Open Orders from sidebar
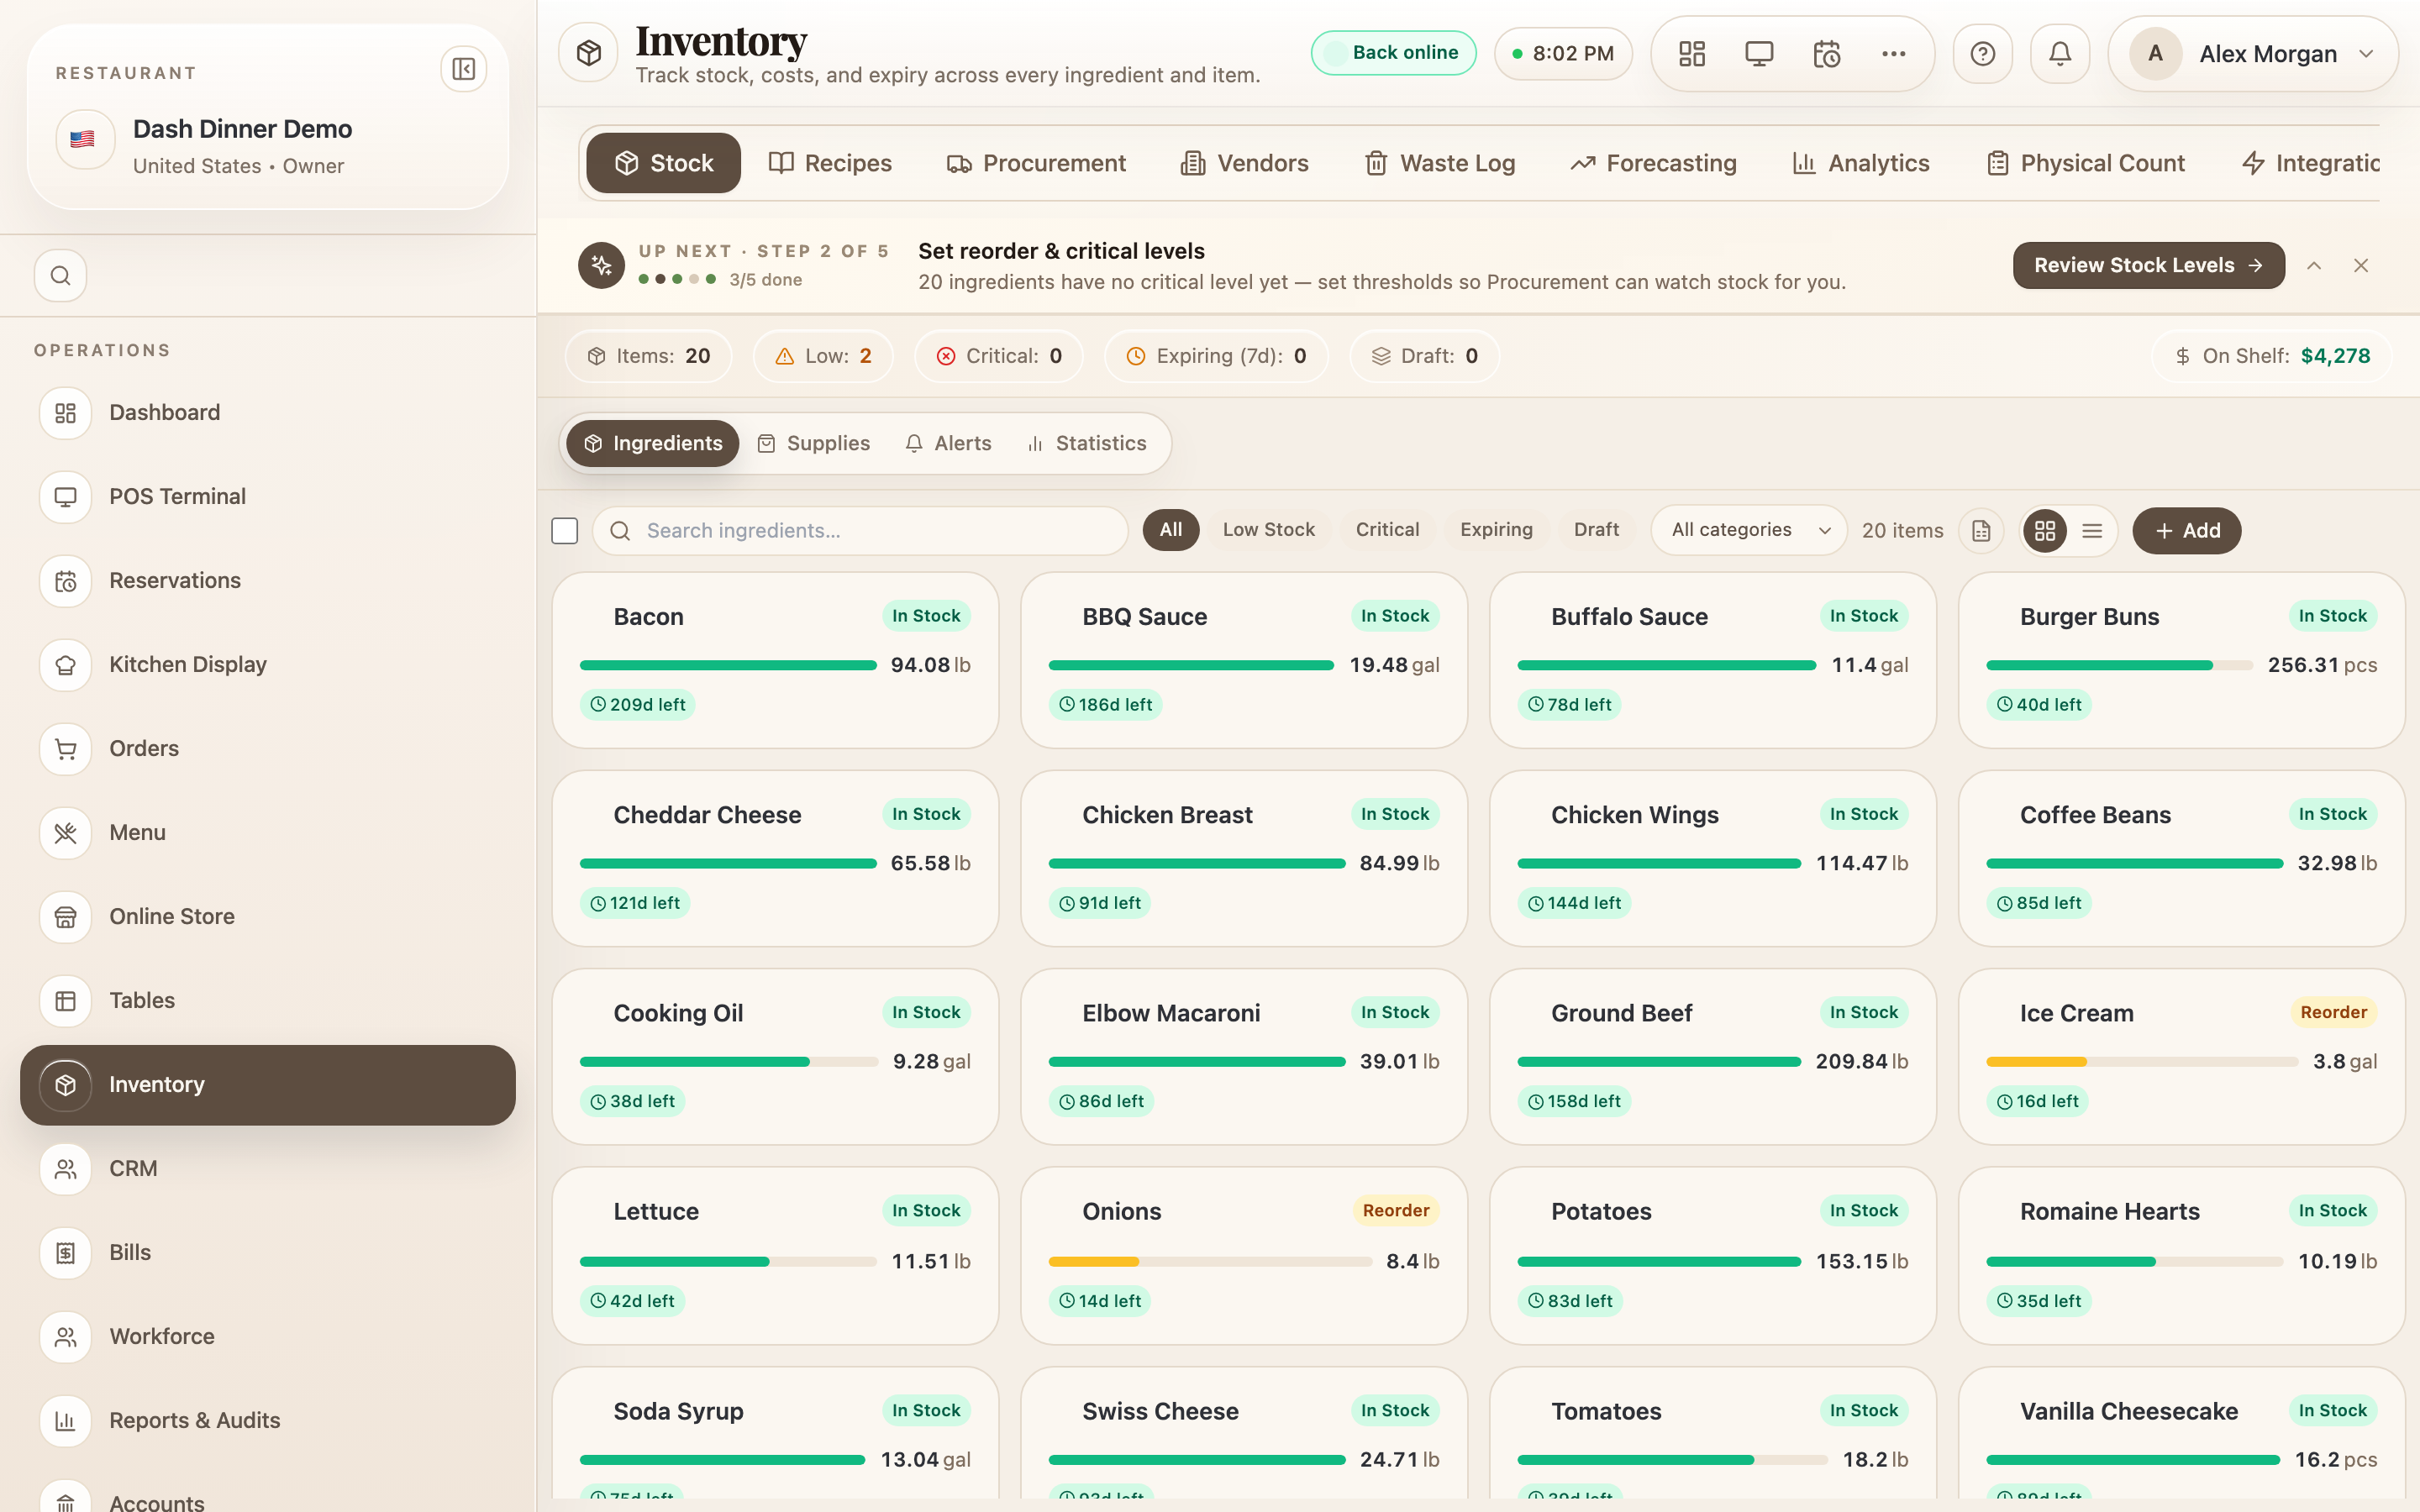 [267, 749]
